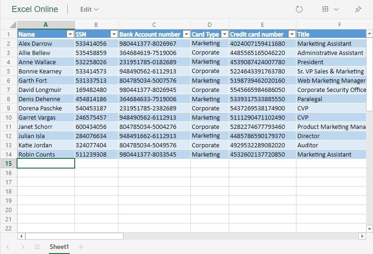Open the Edit mode menu

[x=89, y=9]
